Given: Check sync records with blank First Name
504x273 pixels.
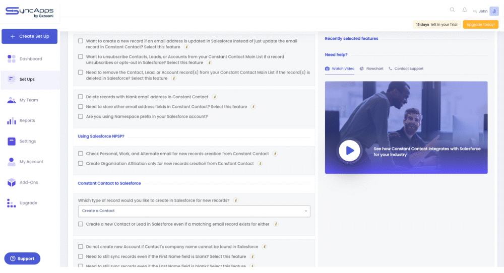Looking at the screenshot, I should [81, 256].
